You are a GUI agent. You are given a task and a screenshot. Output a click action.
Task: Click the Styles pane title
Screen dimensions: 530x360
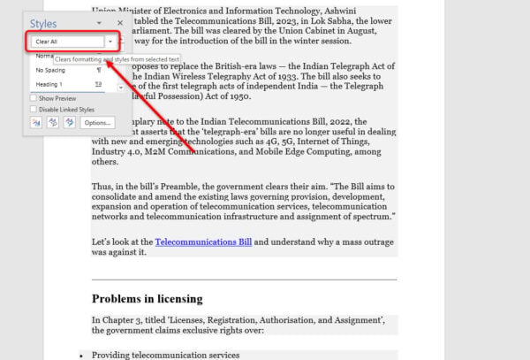tap(45, 22)
